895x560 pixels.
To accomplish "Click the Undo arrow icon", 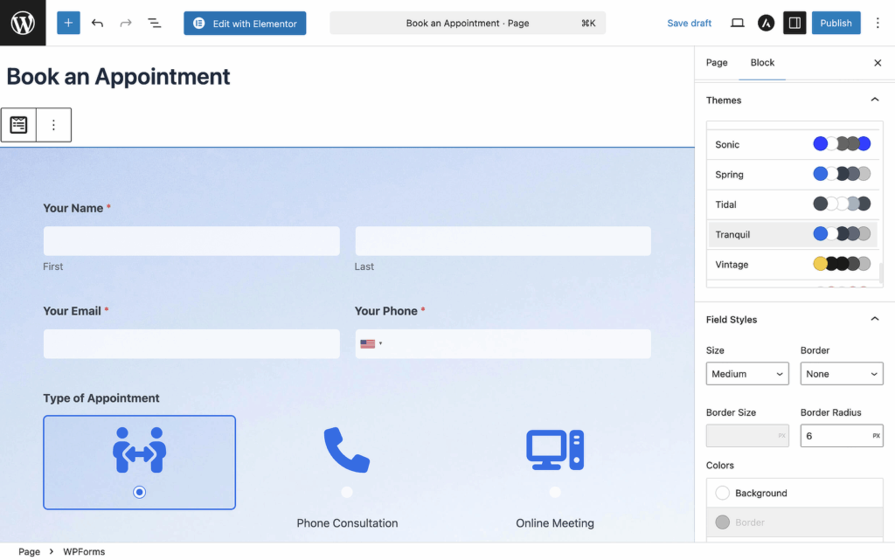I will [x=97, y=23].
